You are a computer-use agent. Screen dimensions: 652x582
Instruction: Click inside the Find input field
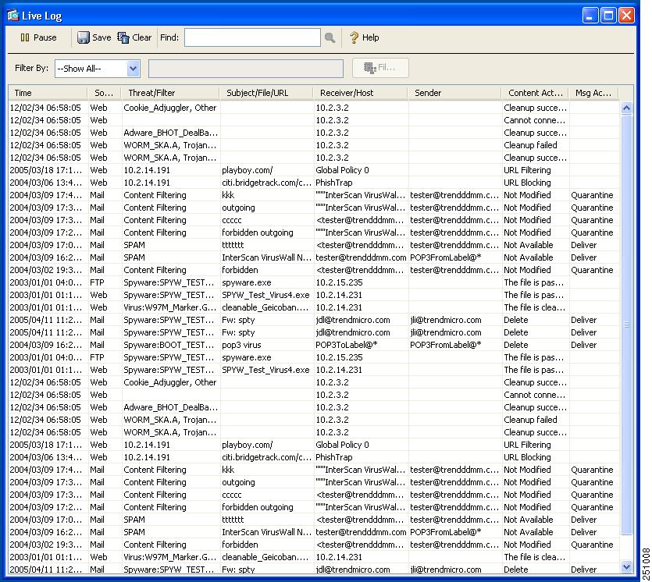(x=251, y=37)
